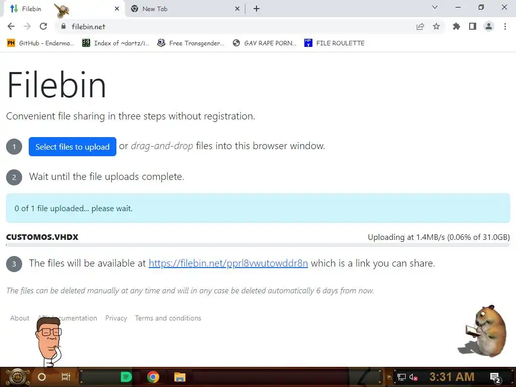Screen dimensions: 516x387
Task: Open the Extensions puzzle icon
Action: [457, 26]
